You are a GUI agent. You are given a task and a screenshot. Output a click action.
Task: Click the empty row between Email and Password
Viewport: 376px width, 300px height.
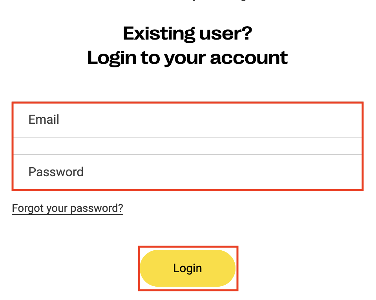click(188, 146)
